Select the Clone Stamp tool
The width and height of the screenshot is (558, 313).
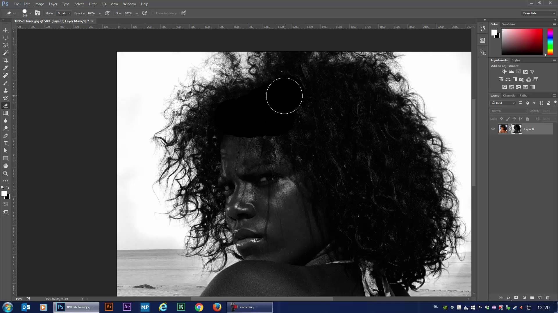(6, 90)
